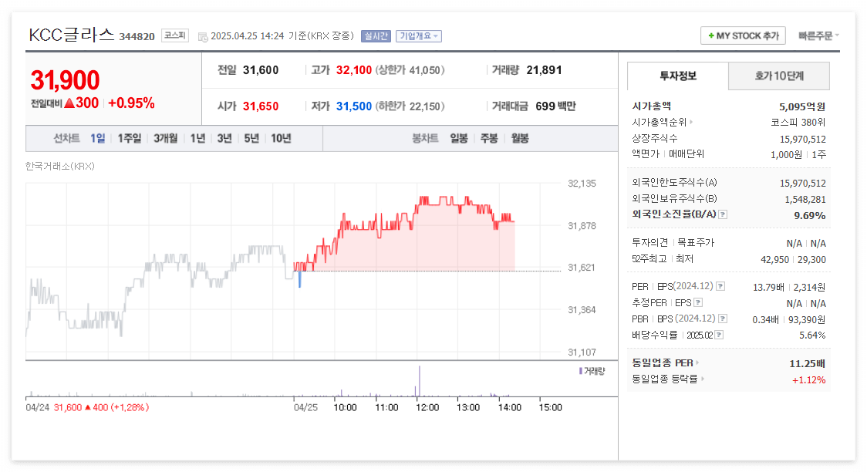Viewport: 867px width, 472px height.
Task: Expand 동일업종 PER details via its arrow
Action: pyautogui.click(x=698, y=362)
